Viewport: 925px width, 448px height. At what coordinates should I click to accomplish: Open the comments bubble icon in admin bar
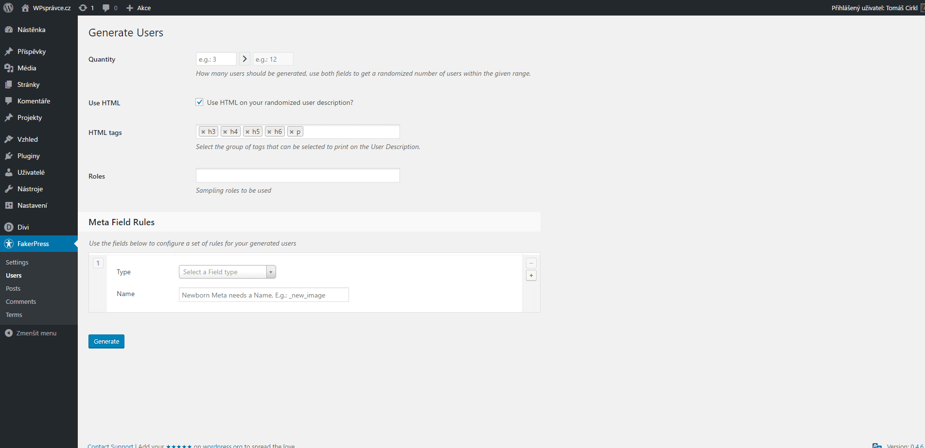pos(106,8)
